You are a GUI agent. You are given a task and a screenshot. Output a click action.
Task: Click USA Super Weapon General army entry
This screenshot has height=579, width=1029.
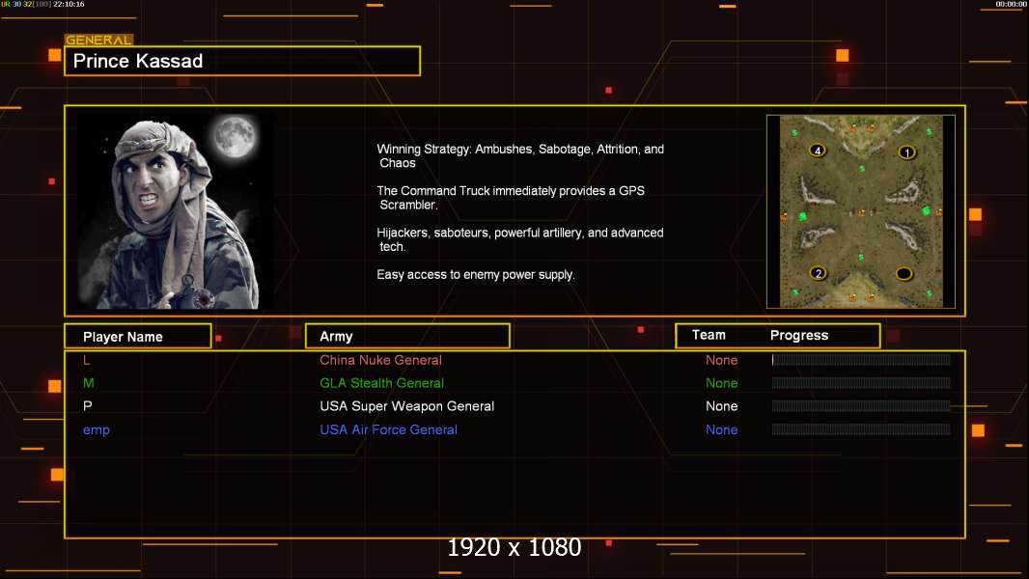tap(407, 406)
